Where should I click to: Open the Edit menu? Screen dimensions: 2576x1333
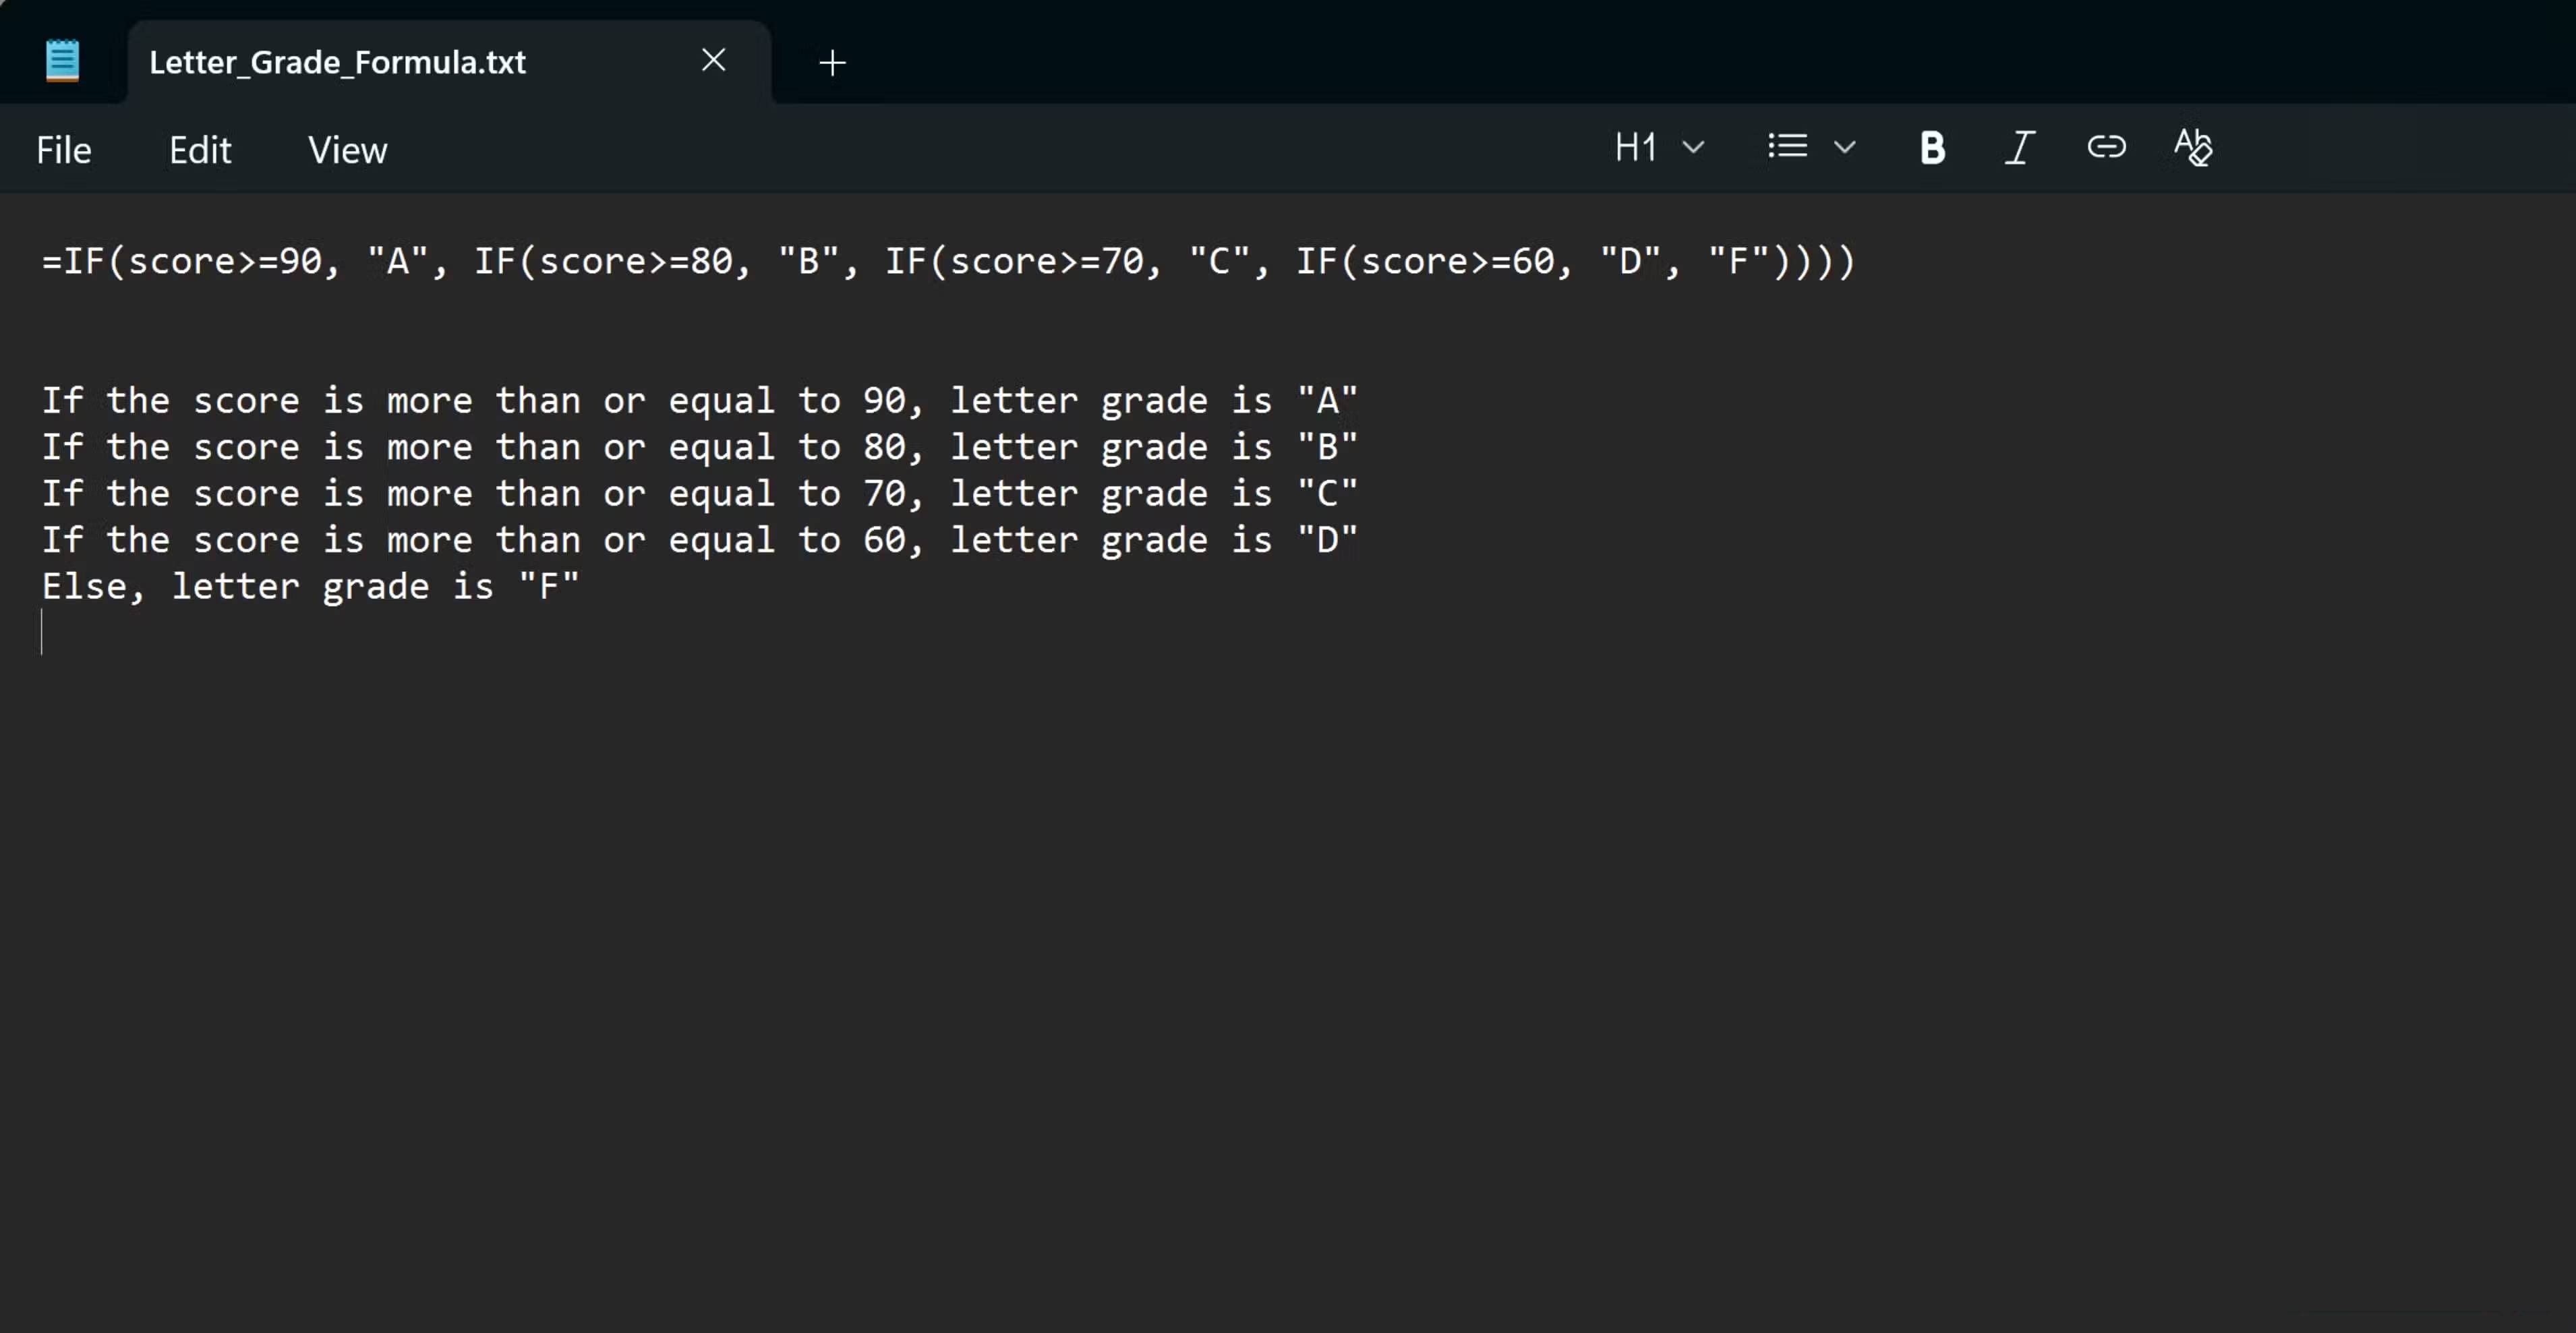pos(200,150)
